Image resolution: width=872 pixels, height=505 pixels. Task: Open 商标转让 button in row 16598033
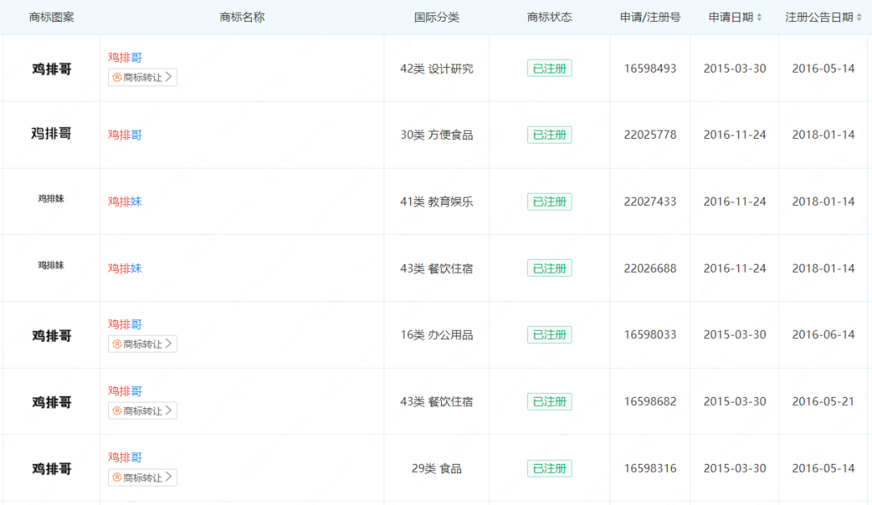click(x=142, y=344)
